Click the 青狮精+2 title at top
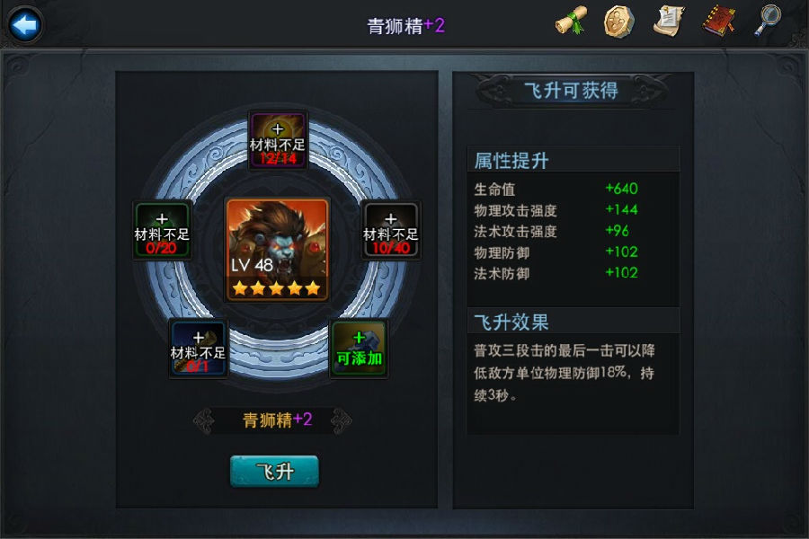Image resolution: width=809 pixels, height=539 pixels. click(x=405, y=25)
